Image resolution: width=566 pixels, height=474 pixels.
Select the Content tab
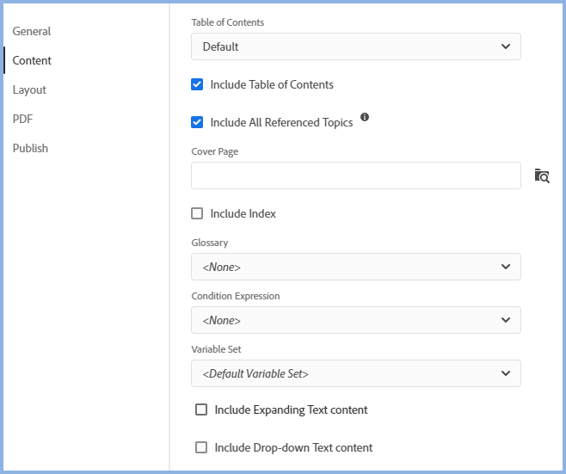[x=32, y=60]
